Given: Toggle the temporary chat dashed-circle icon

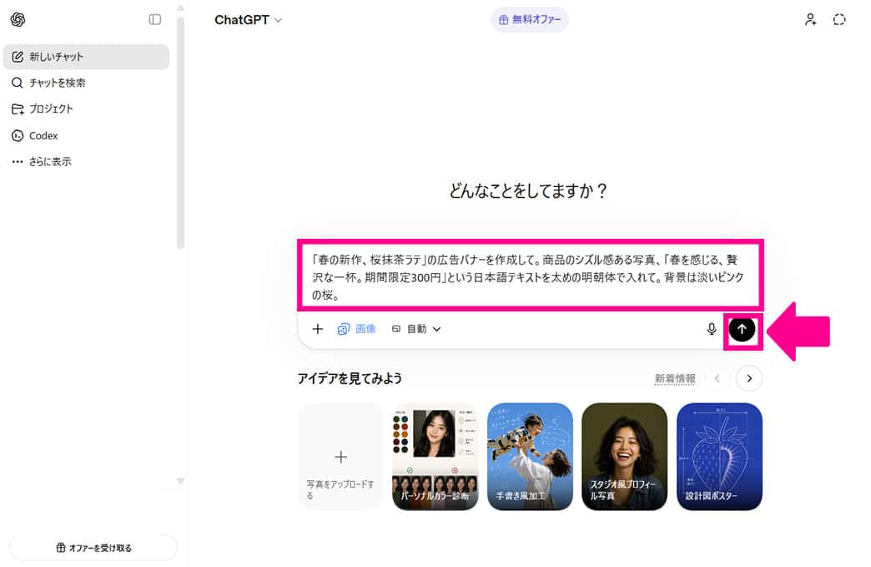Looking at the screenshot, I should tap(839, 19).
